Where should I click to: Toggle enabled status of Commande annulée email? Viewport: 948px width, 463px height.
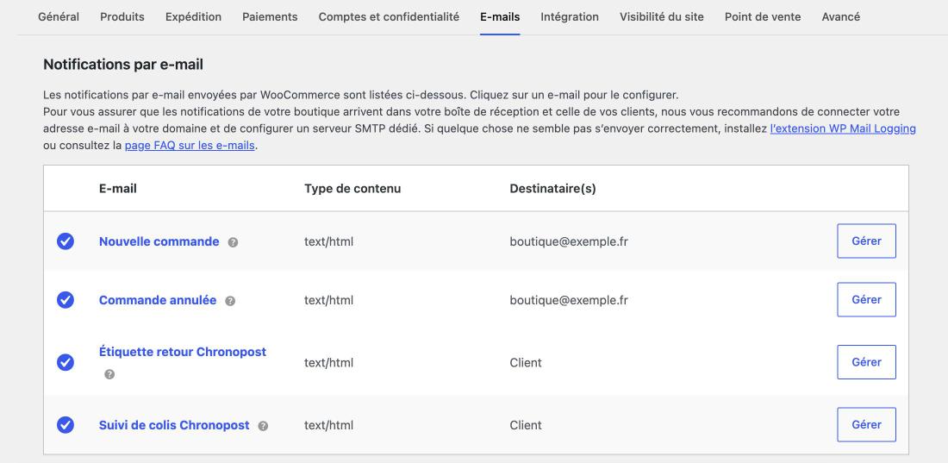[65, 300]
